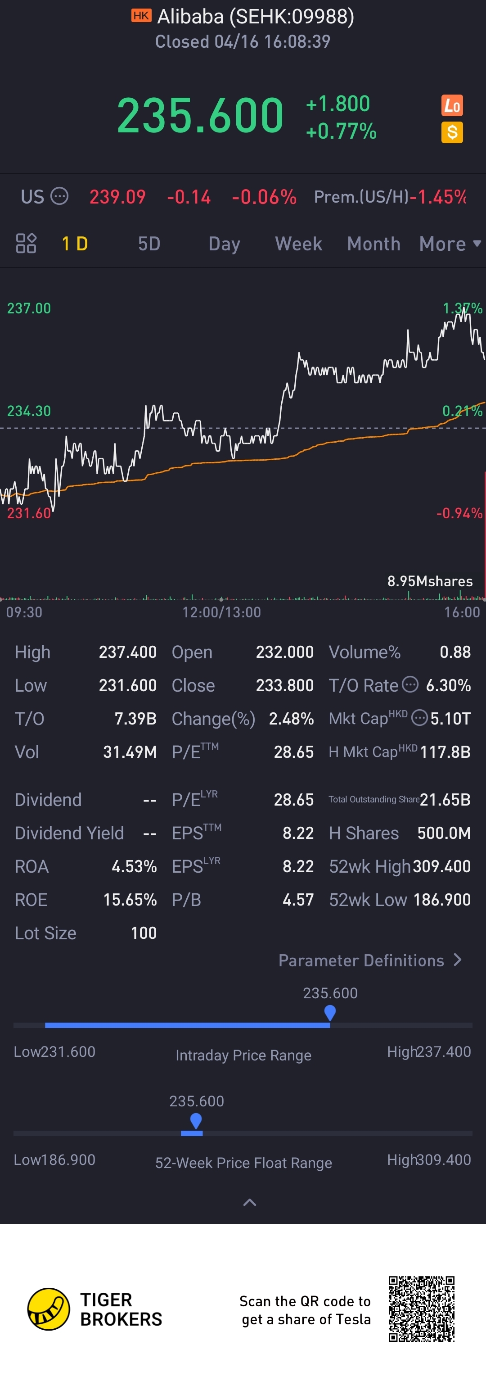
Task: Tap the Mkt Cap info icon
Action: pyautogui.click(x=419, y=718)
